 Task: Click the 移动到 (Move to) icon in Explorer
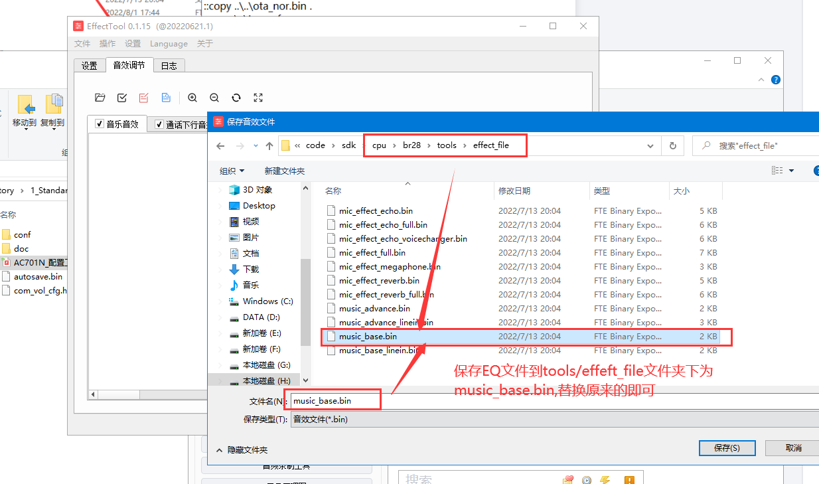coord(25,112)
